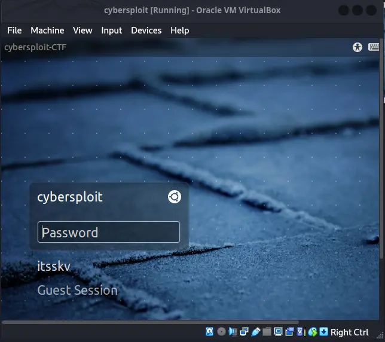
Task: Click the network adapters status icon
Action: point(244,332)
